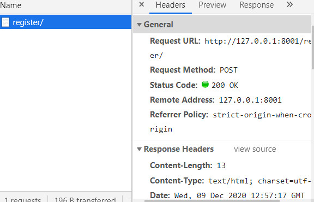Click the 196 B transferred status text
The height and width of the screenshot is (202, 314).
(x=85, y=199)
